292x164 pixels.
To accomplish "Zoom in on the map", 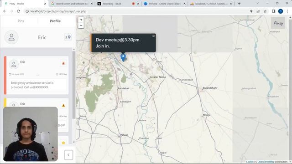I will point(81,20).
